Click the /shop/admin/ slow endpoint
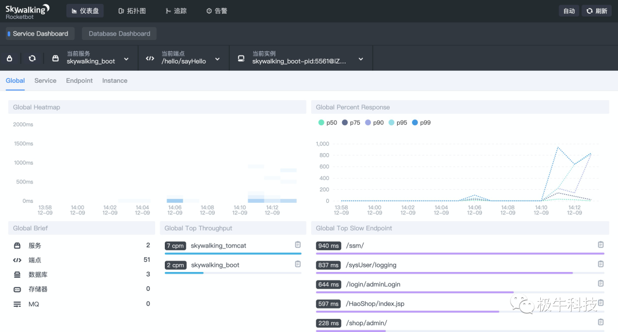 pyautogui.click(x=366, y=323)
